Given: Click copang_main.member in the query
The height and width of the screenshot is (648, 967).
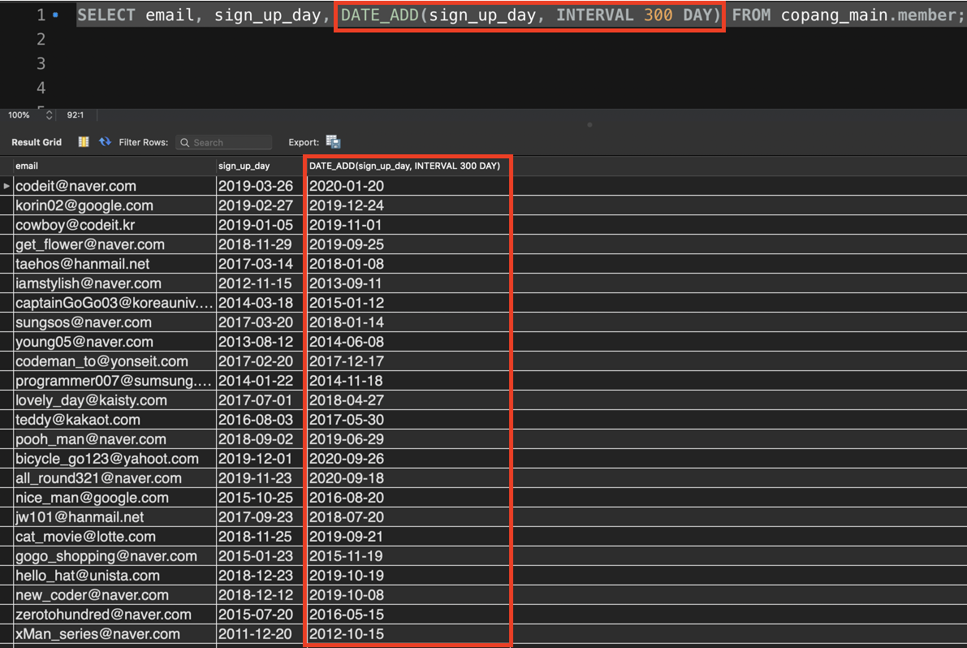Looking at the screenshot, I should click(869, 15).
